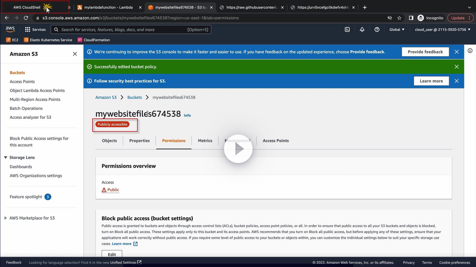Viewport: 476px width, 267px height.
Task: Open the notifications bell
Action: pos(362,29)
